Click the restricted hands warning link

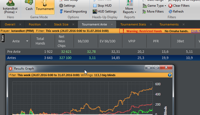pyautogui.click(x=195, y=31)
